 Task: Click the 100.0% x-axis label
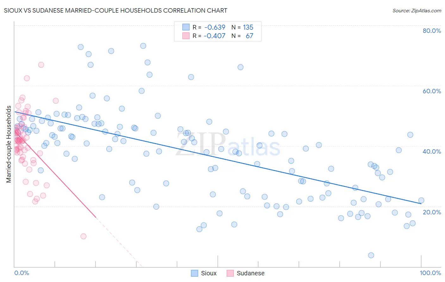click(x=430, y=273)
